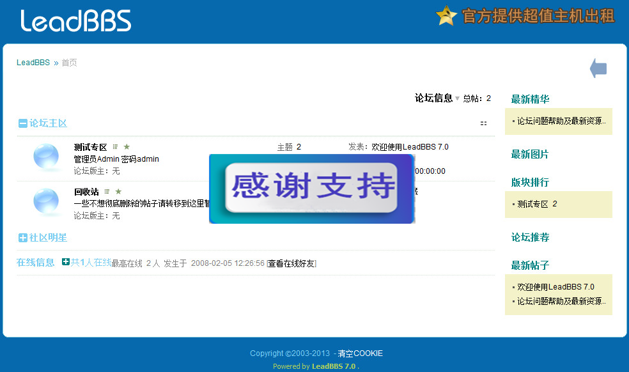Click the 主题 2 count in 测试专区 row

[x=289, y=147]
